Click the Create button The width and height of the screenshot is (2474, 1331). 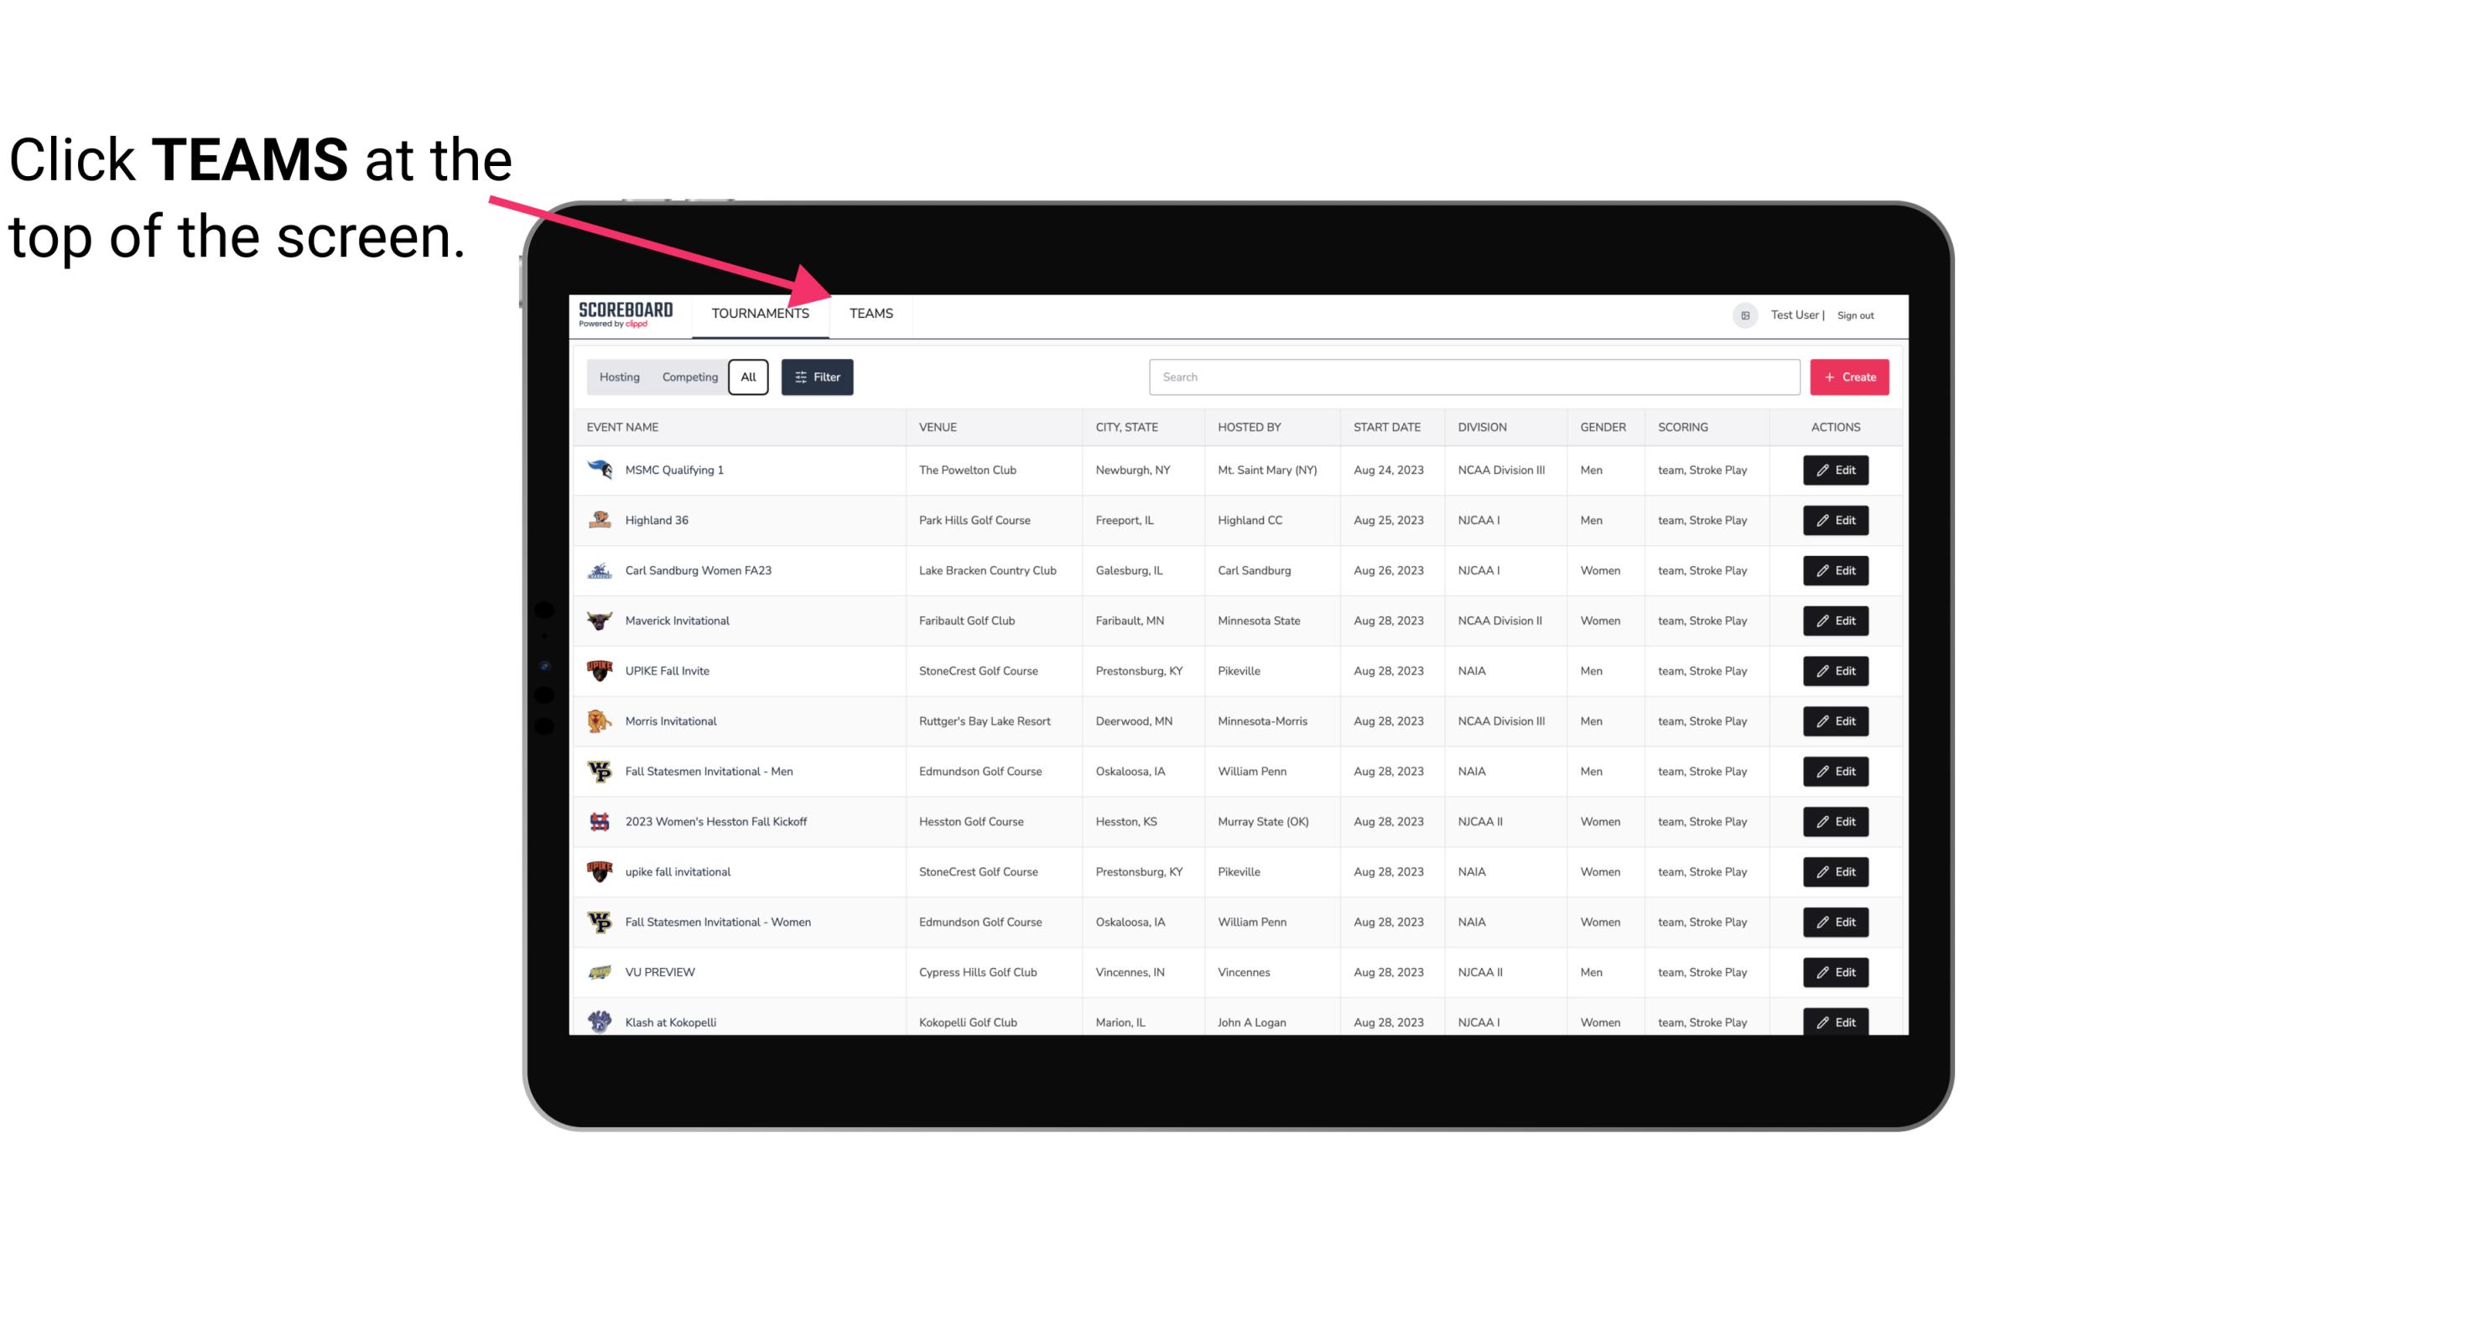click(1850, 376)
